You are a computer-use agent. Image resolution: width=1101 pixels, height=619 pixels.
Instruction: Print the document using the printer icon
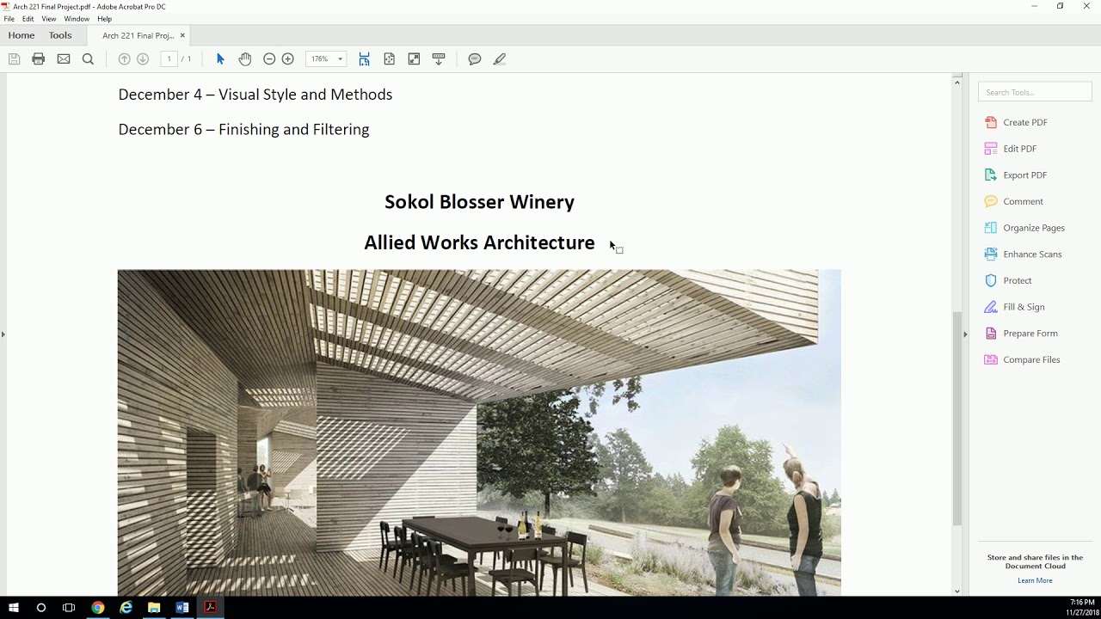pos(38,59)
